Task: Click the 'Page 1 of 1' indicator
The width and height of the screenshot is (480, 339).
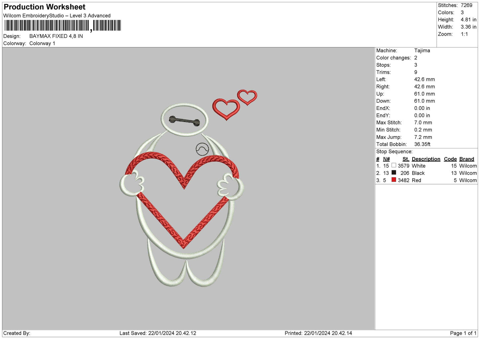Action: [463, 333]
